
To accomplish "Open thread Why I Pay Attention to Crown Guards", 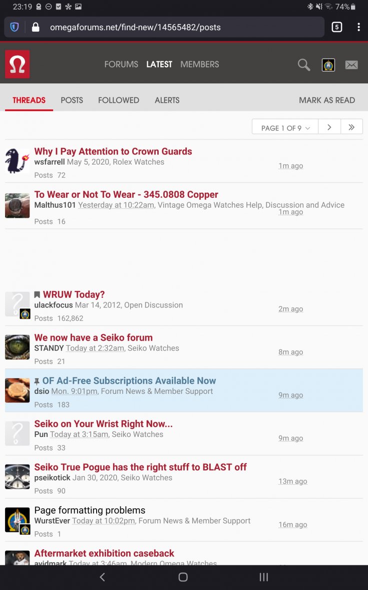I will 113,152.
